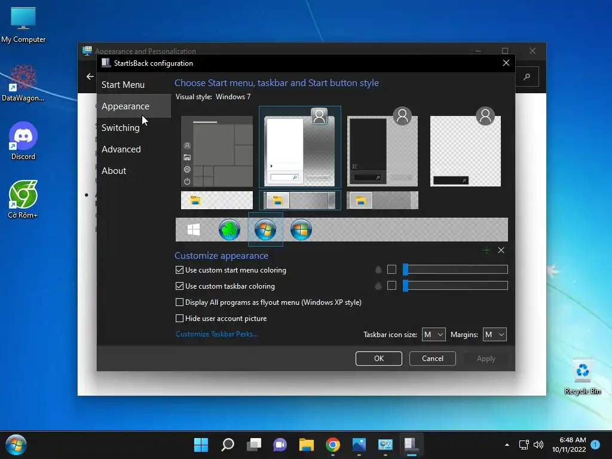Click search icon in Appearance and Personalization window
This screenshot has width=612, height=459.
pyautogui.click(x=527, y=76)
